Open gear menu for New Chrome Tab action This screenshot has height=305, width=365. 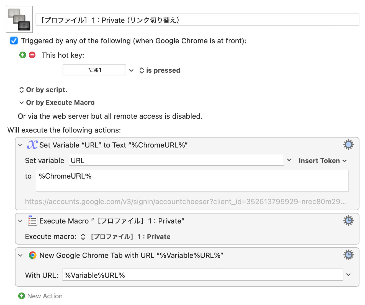click(x=348, y=255)
